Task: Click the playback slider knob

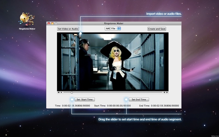Action: click(x=72, y=92)
